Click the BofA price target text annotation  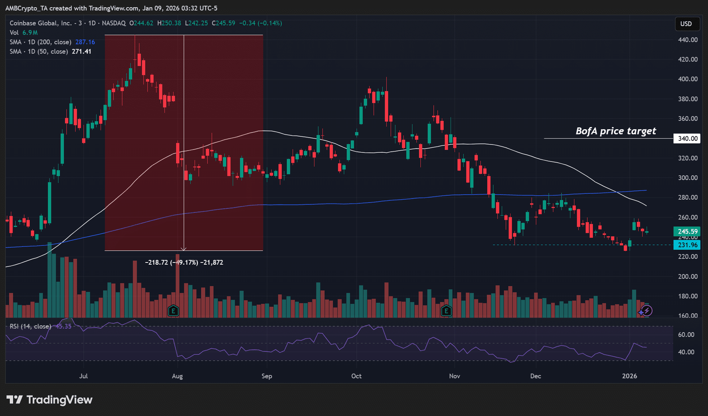(x=616, y=131)
